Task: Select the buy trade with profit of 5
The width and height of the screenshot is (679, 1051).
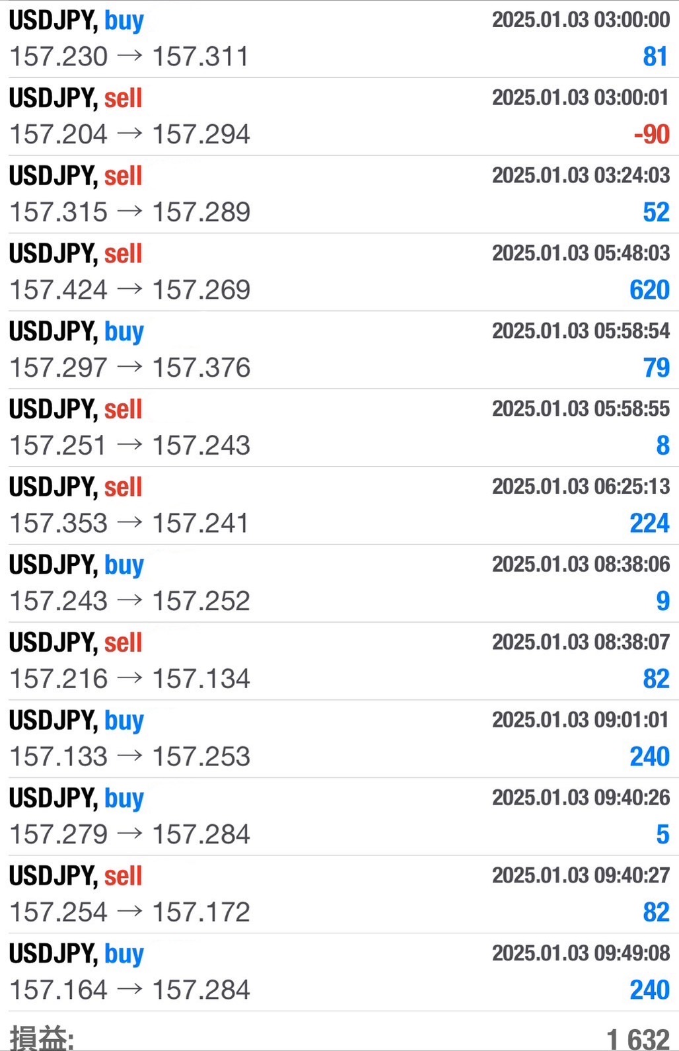Action: click(339, 816)
